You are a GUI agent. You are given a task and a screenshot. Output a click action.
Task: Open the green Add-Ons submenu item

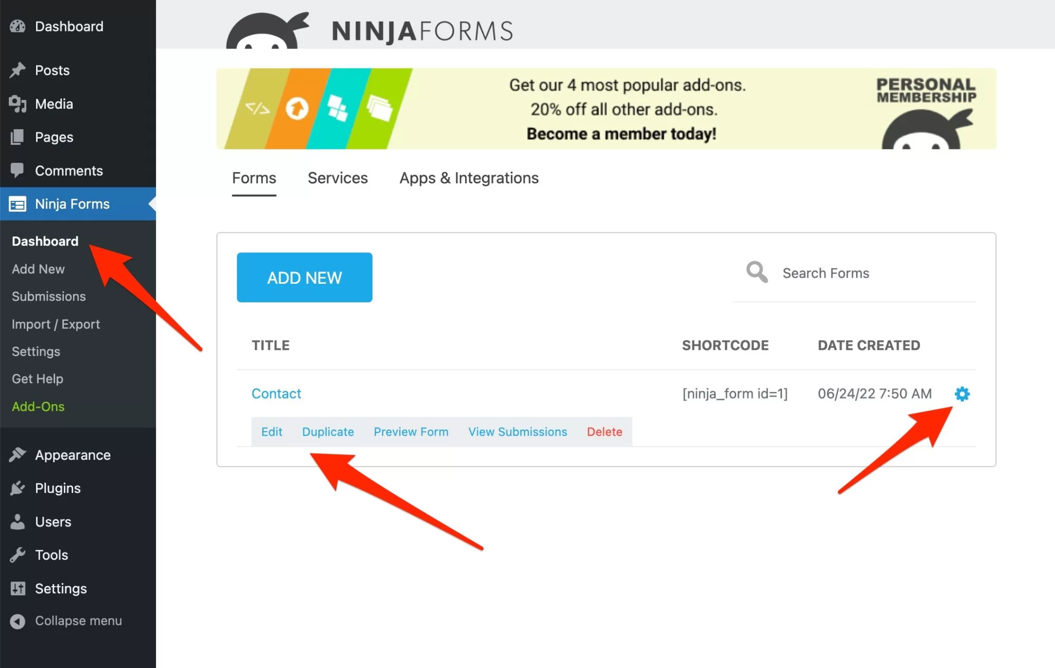(x=38, y=406)
